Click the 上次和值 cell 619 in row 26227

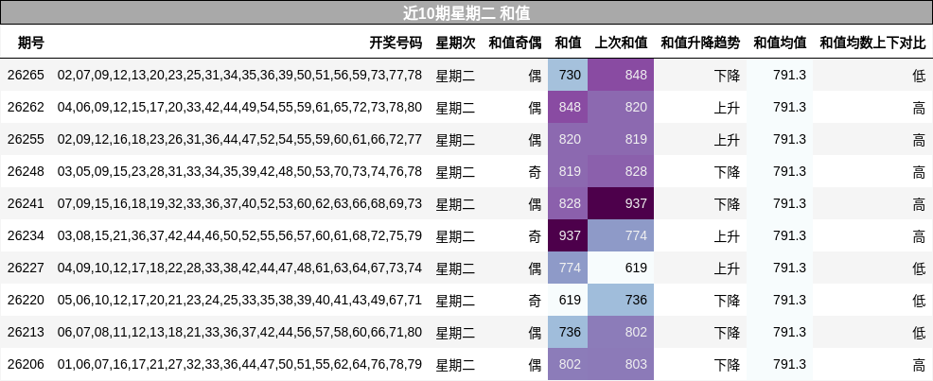click(621, 268)
